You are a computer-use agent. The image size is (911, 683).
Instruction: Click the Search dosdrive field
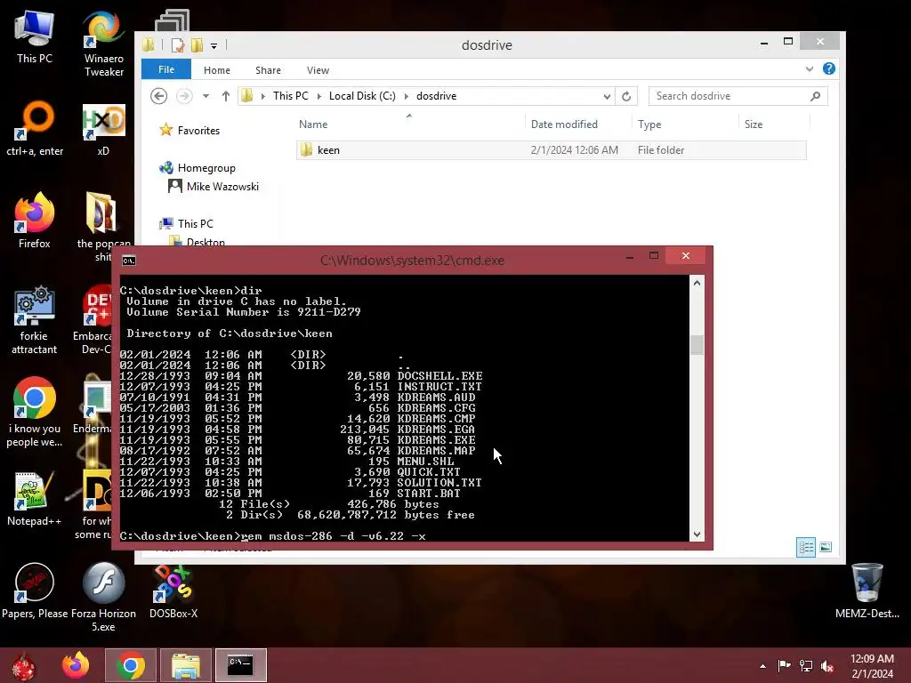[x=738, y=96]
